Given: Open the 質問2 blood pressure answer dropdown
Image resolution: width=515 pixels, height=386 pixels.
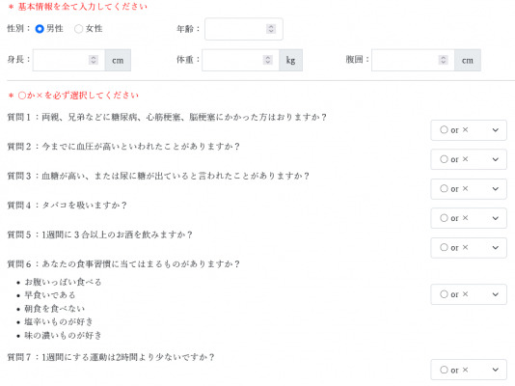Looking at the screenshot, I should [x=469, y=159].
